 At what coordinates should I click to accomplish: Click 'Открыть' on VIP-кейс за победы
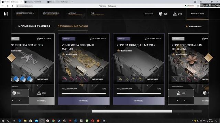(x=84, y=101)
